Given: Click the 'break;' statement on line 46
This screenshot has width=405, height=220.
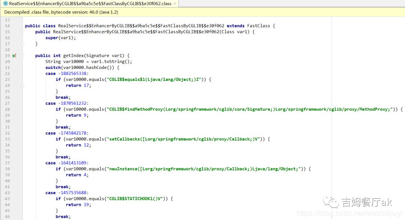Looking at the screenshot, I should pos(63,217).
